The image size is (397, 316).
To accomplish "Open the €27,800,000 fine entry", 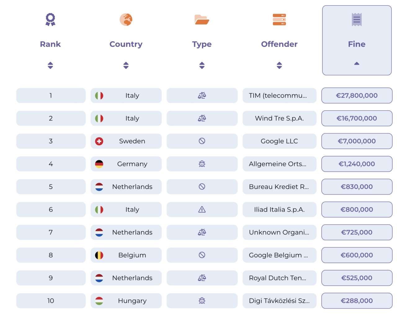I will coord(357,95).
